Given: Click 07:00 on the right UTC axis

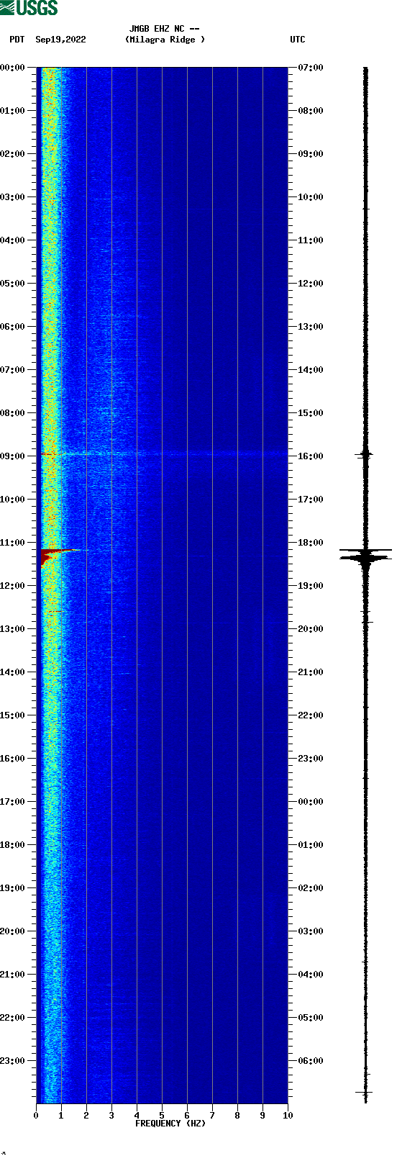Looking at the screenshot, I should (311, 68).
